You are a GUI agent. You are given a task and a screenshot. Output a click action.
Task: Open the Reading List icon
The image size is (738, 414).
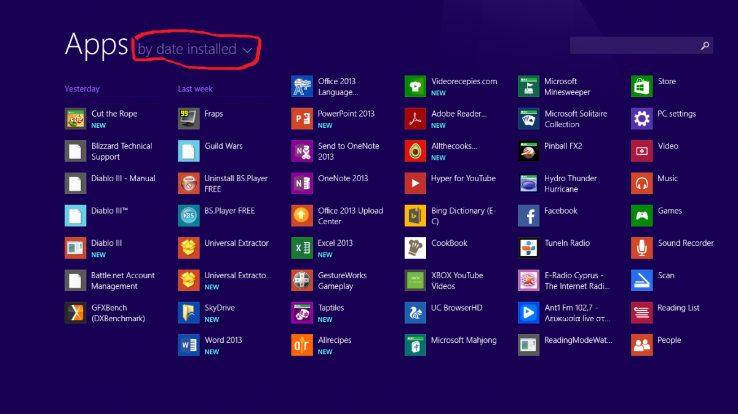641,313
